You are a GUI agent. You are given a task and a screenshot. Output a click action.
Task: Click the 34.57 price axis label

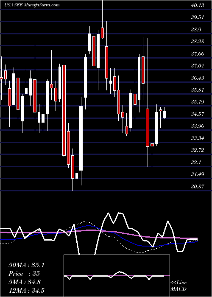[198, 114]
